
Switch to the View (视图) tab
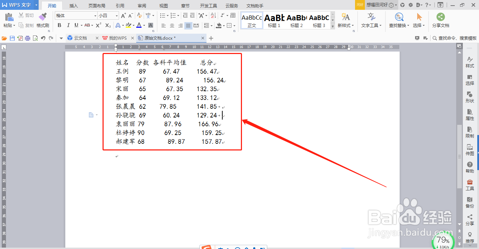(x=163, y=6)
